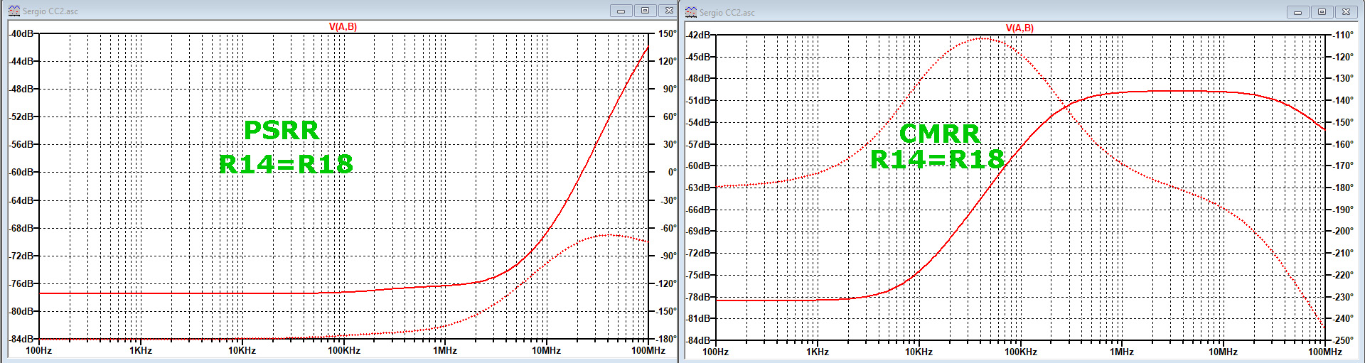Click the LTspice icon of the CMRR plot window

(690, 12)
